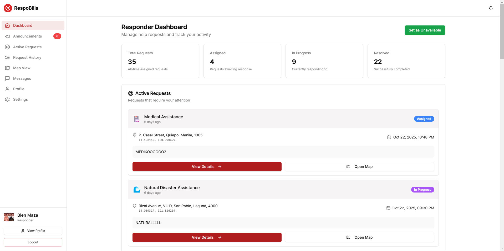The height and width of the screenshot is (251, 504).
Task: Click the Set as Unavailable button
Action: tap(425, 30)
